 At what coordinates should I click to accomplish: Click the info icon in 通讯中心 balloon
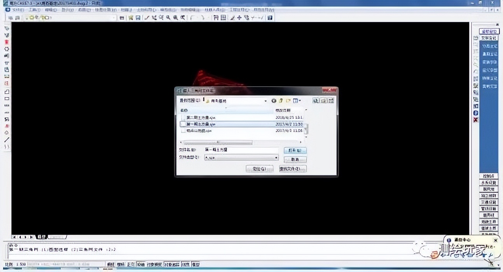coord(449,240)
